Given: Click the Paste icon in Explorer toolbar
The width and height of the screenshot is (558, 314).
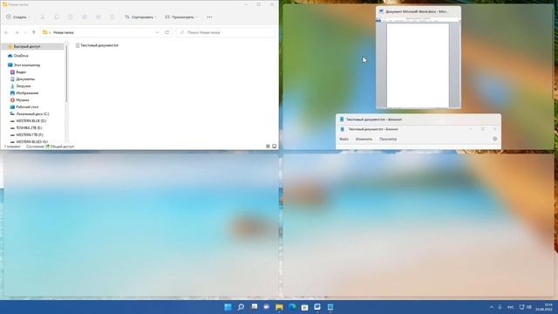Looking at the screenshot, I should click(x=71, y=17).
